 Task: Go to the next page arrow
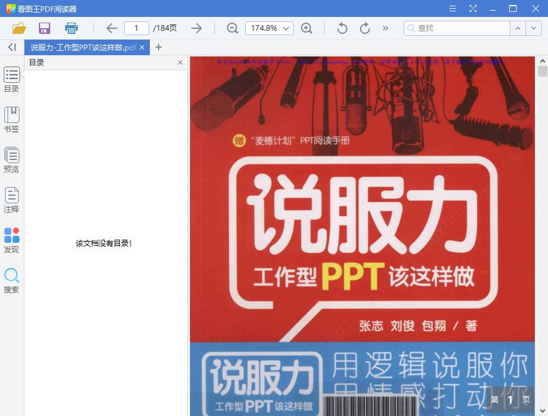pos(196,28)
